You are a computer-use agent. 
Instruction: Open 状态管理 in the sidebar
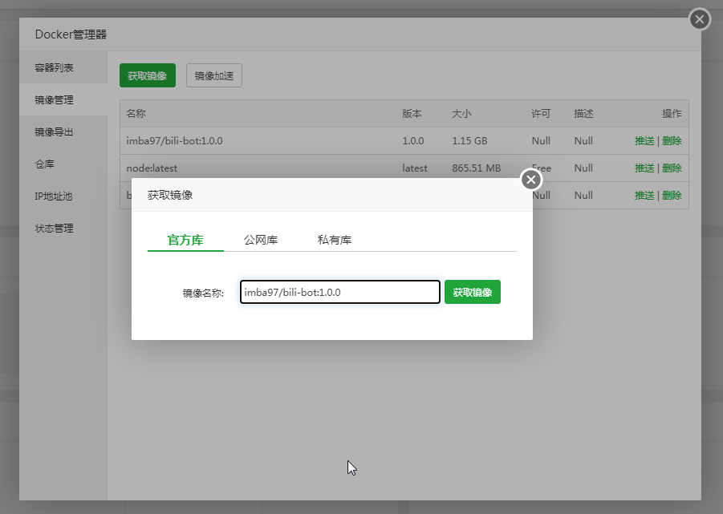coord(55,229)
